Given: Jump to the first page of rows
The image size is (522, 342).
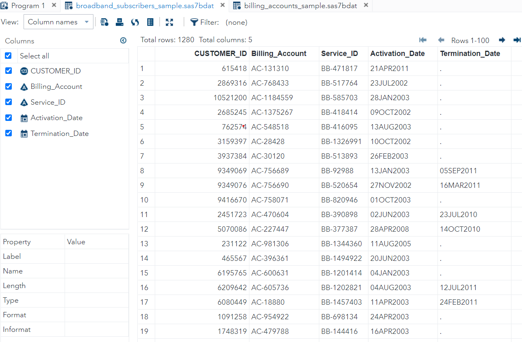Looking at the screenshot, I should (423, 40).
